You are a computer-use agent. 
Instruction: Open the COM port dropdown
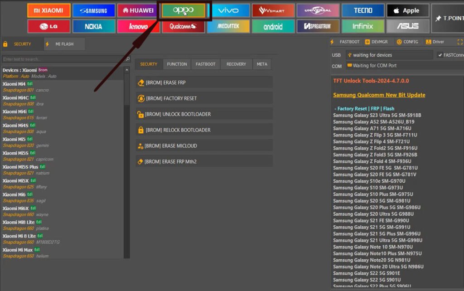(x=404, y=66)
